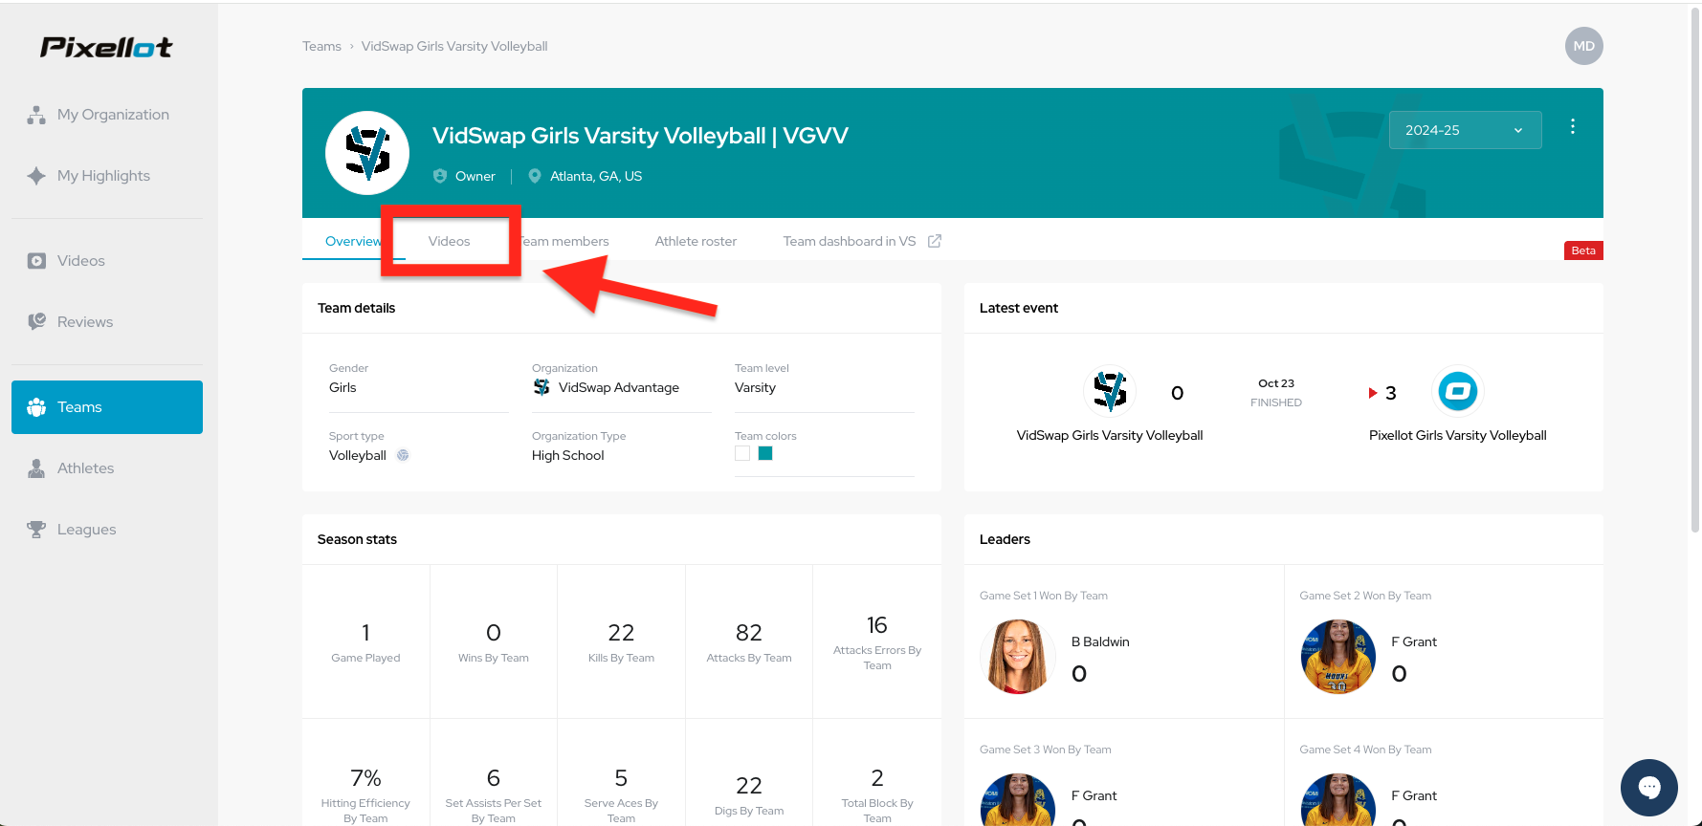Click F Grant photo under Game Set 2
1702x826 pixels.
coord(1337,657)
